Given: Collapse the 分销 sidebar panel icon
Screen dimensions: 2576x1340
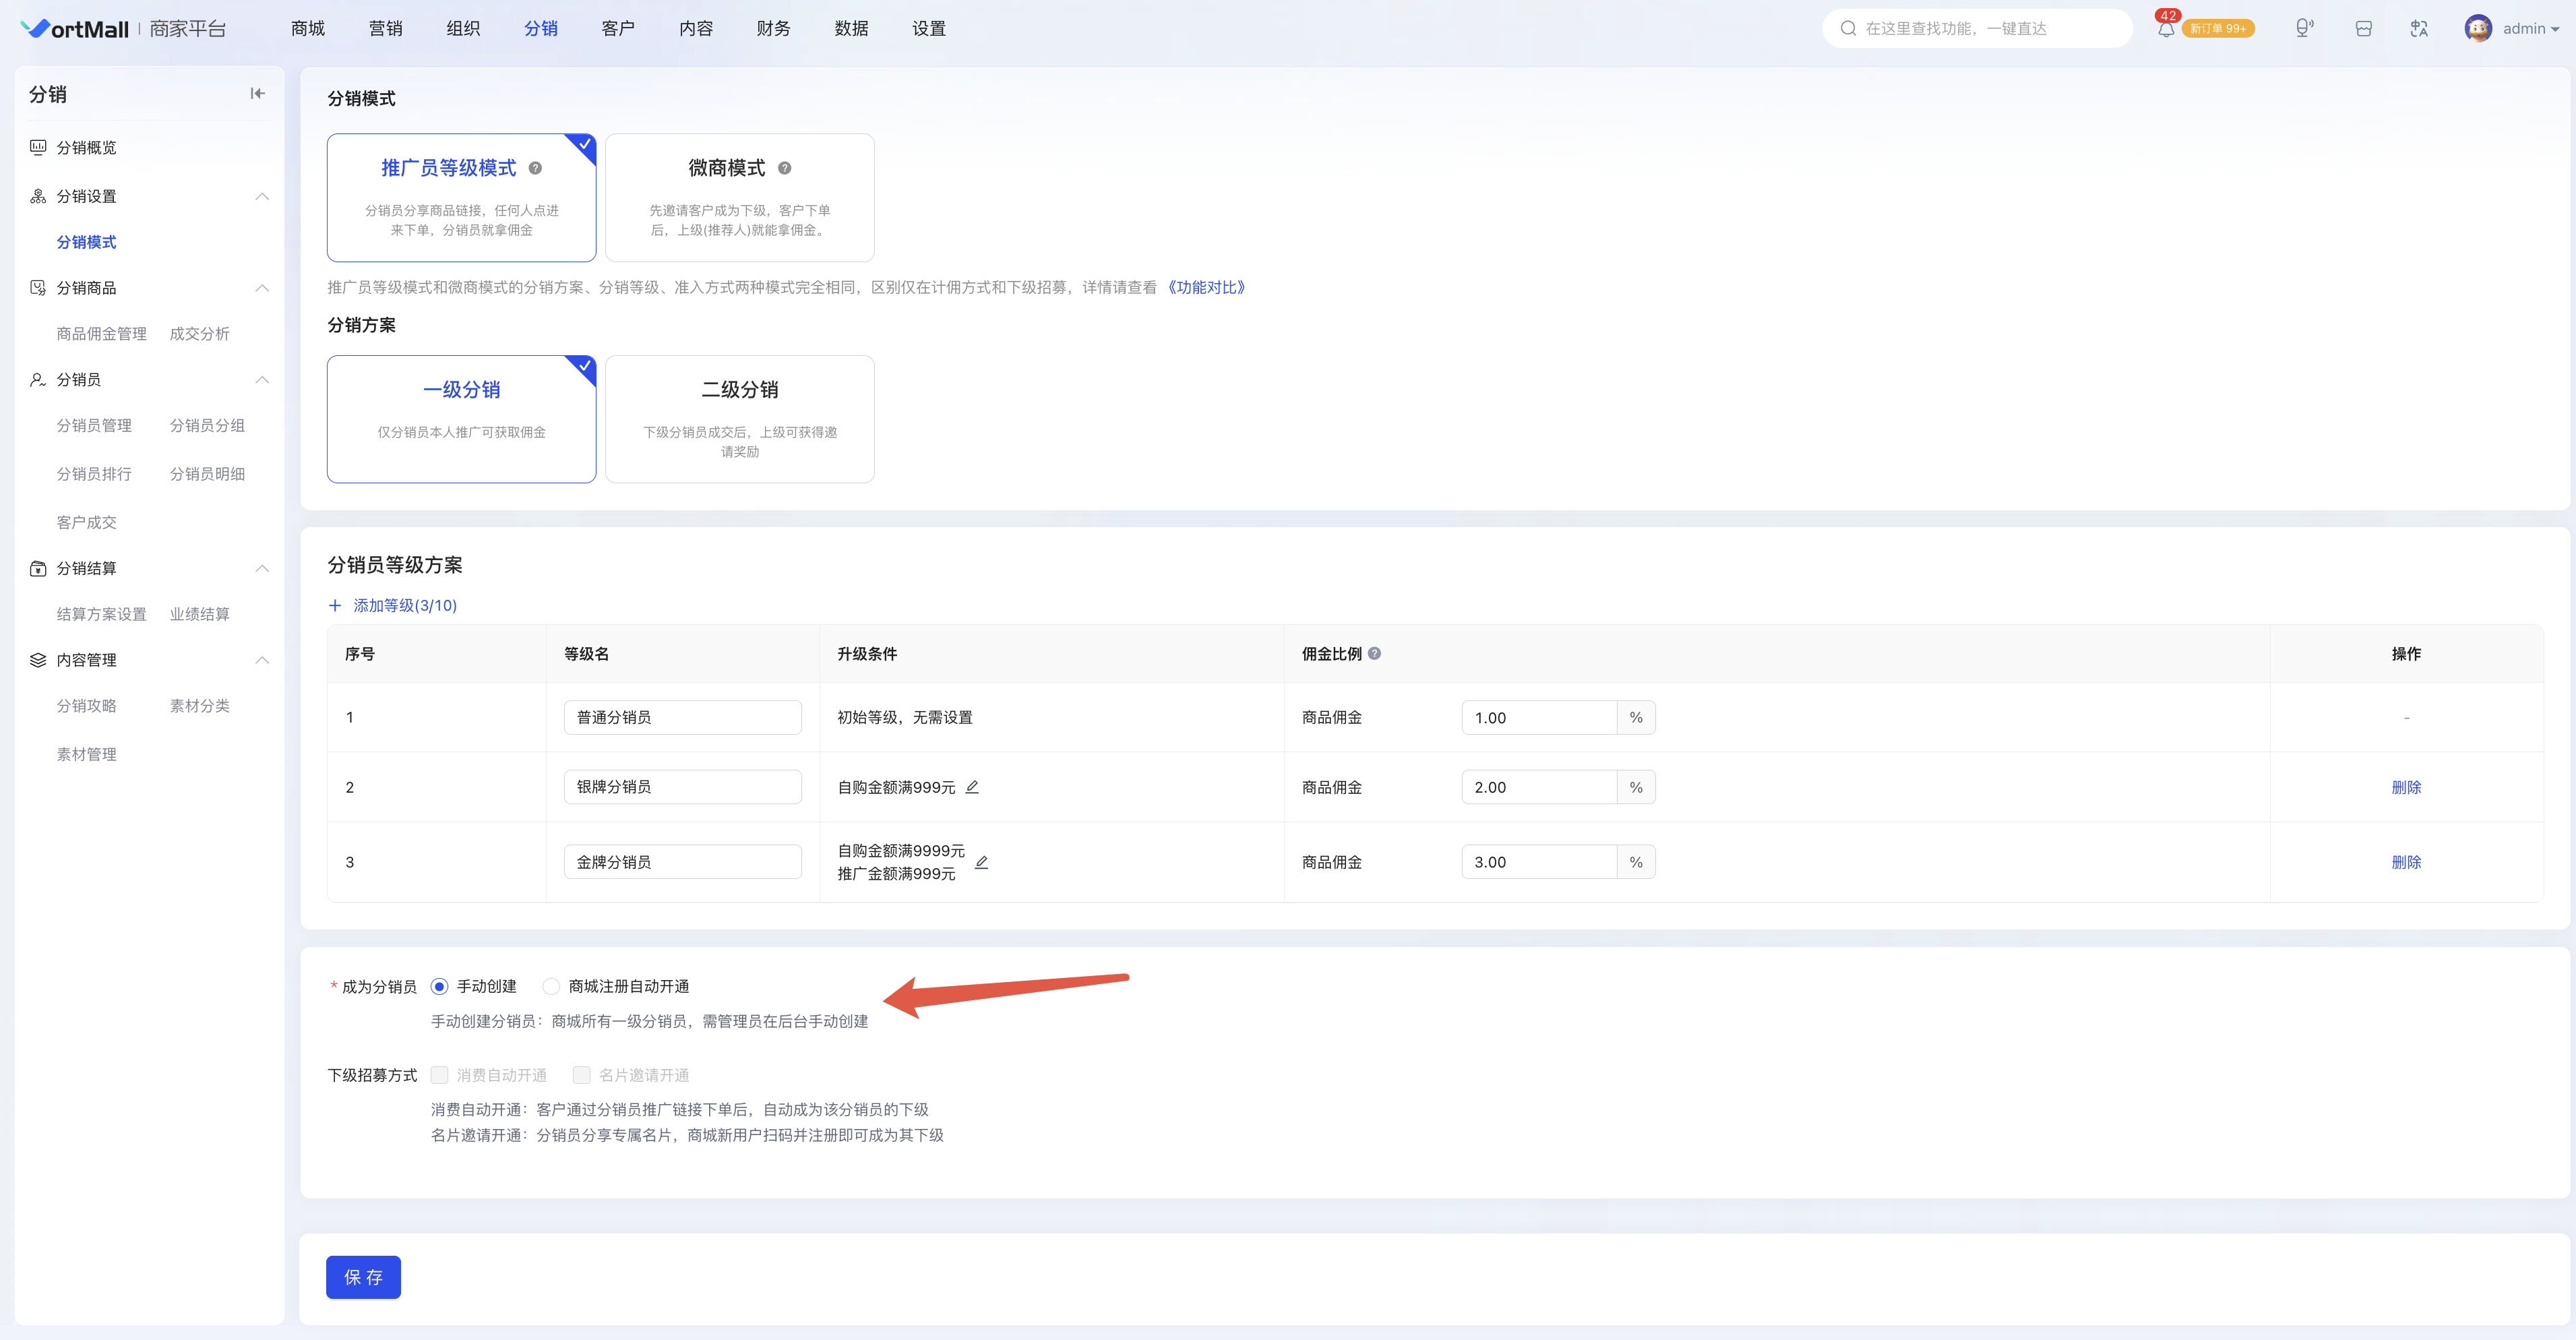Looking at the screenshot, I should [x=257, y=94].
